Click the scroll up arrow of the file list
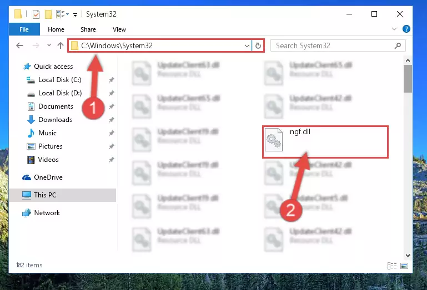Screen dimensions: 427x290 pyautogui.click(x=408, y=60)
